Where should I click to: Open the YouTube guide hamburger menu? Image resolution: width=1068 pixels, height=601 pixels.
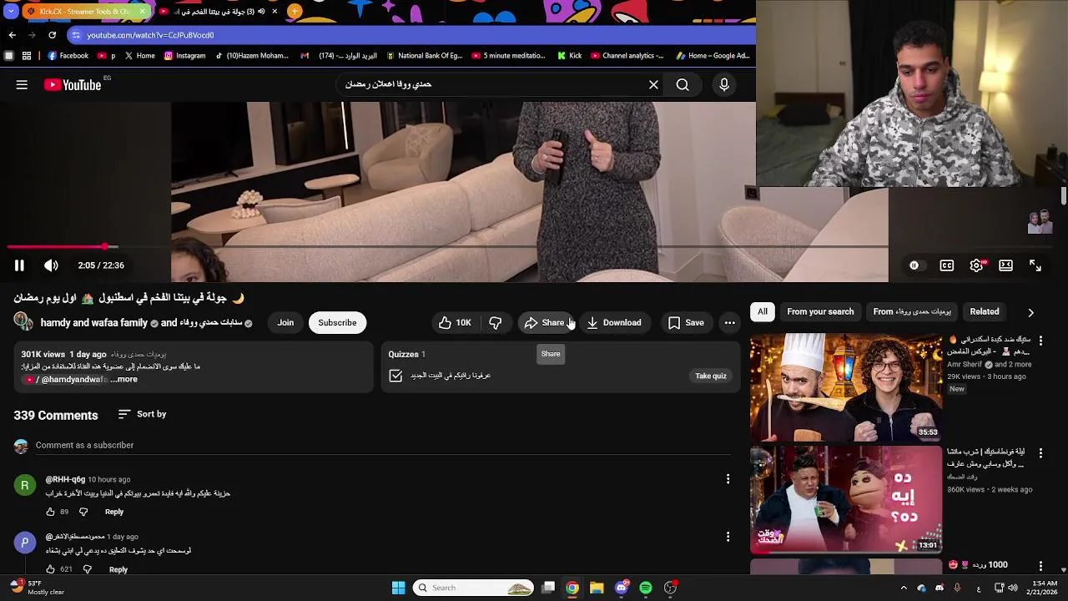[x=22, y=84]
